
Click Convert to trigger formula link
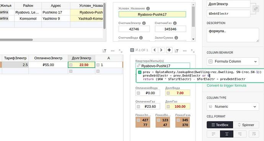click(x=227, y=85)
